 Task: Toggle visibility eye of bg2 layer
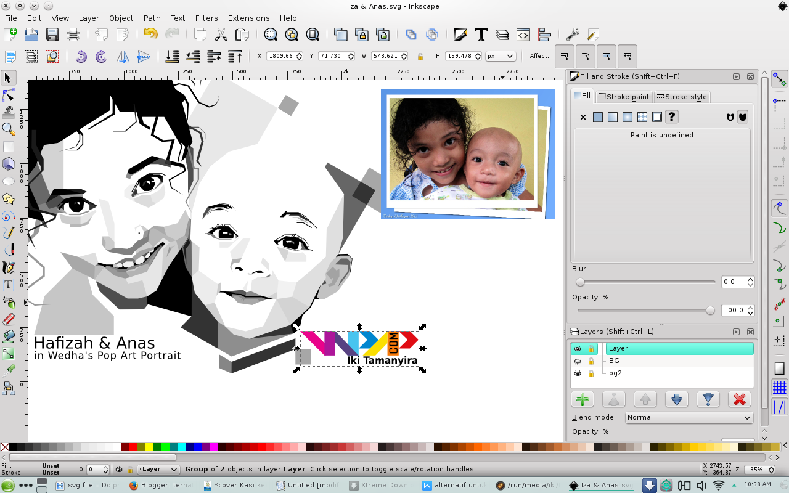[578, 373]
